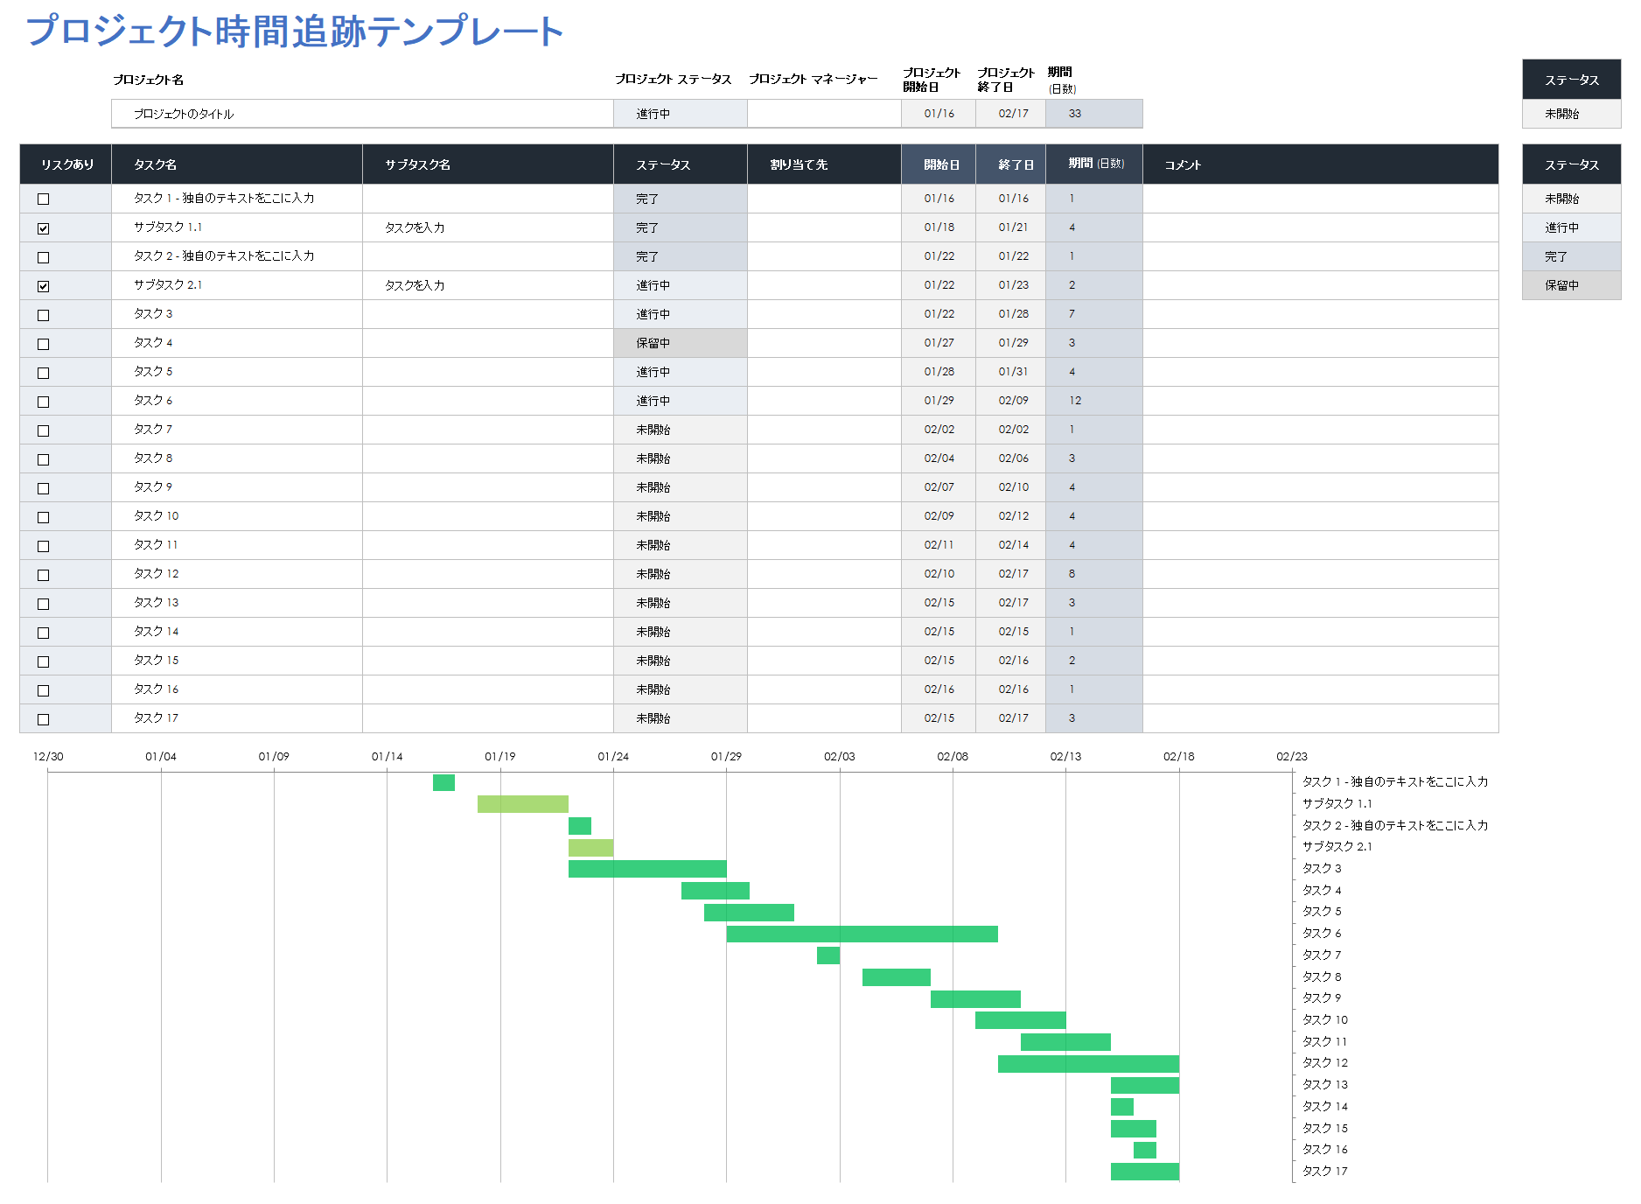Check the risk checkbox for タスク 1

pos(43,199)
